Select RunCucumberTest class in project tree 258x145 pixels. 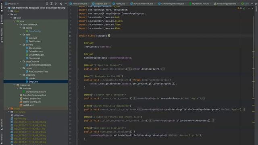tap(38, 72)
